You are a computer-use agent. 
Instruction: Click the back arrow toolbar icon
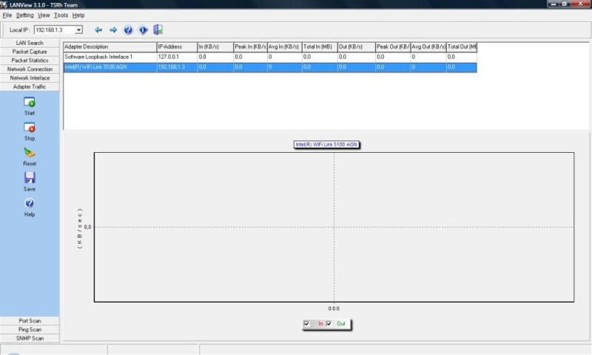click(x=98, y=30)
